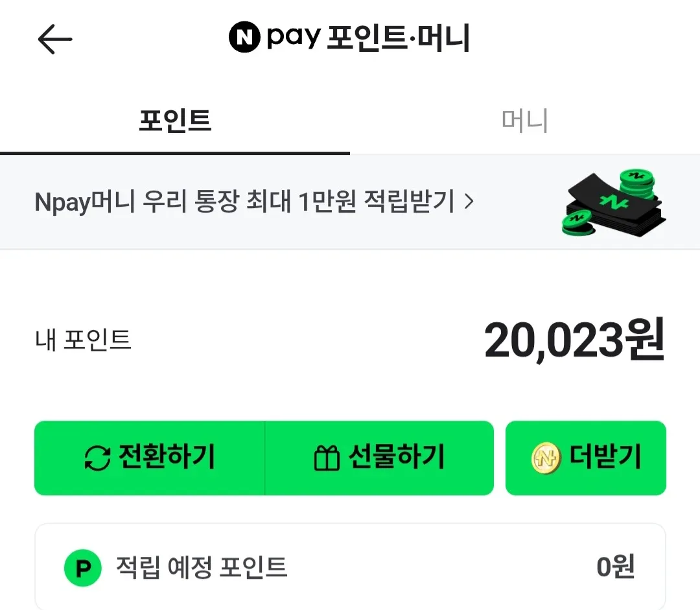
Task: Click the gold N coin icon
Action: pos(546,458)
